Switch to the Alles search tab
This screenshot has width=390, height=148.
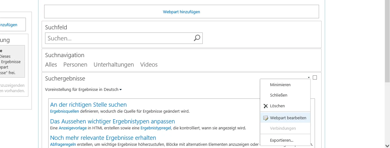tap(51, 65)
